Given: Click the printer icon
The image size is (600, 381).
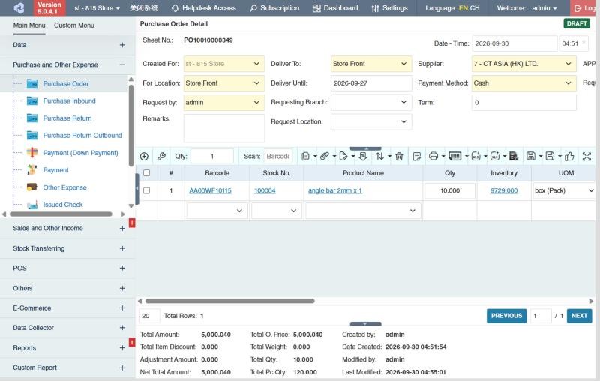Looking at the screenshot, I should 433,156.
